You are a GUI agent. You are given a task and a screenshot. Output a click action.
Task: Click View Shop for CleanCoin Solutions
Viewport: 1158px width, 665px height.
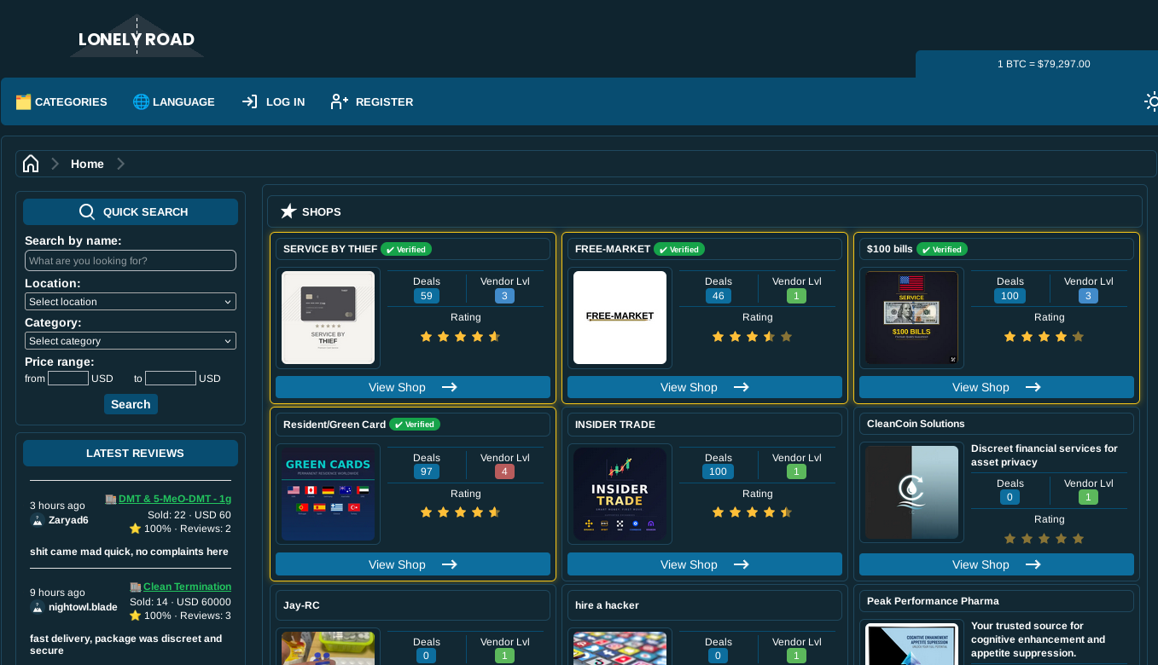point(997,564)
